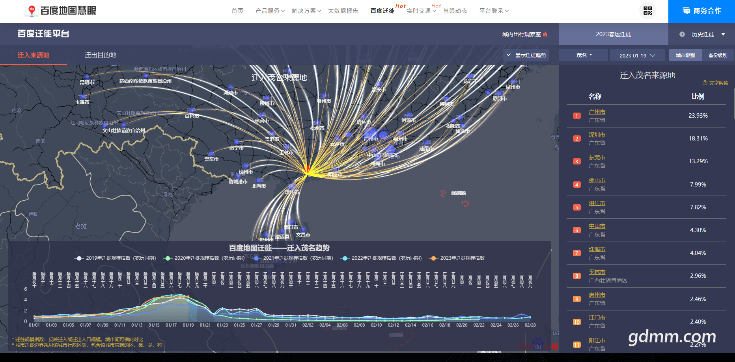Open the 慧眼动态 nav item
The width and height of the screenshot is (735, 362).
pos(455,11)
